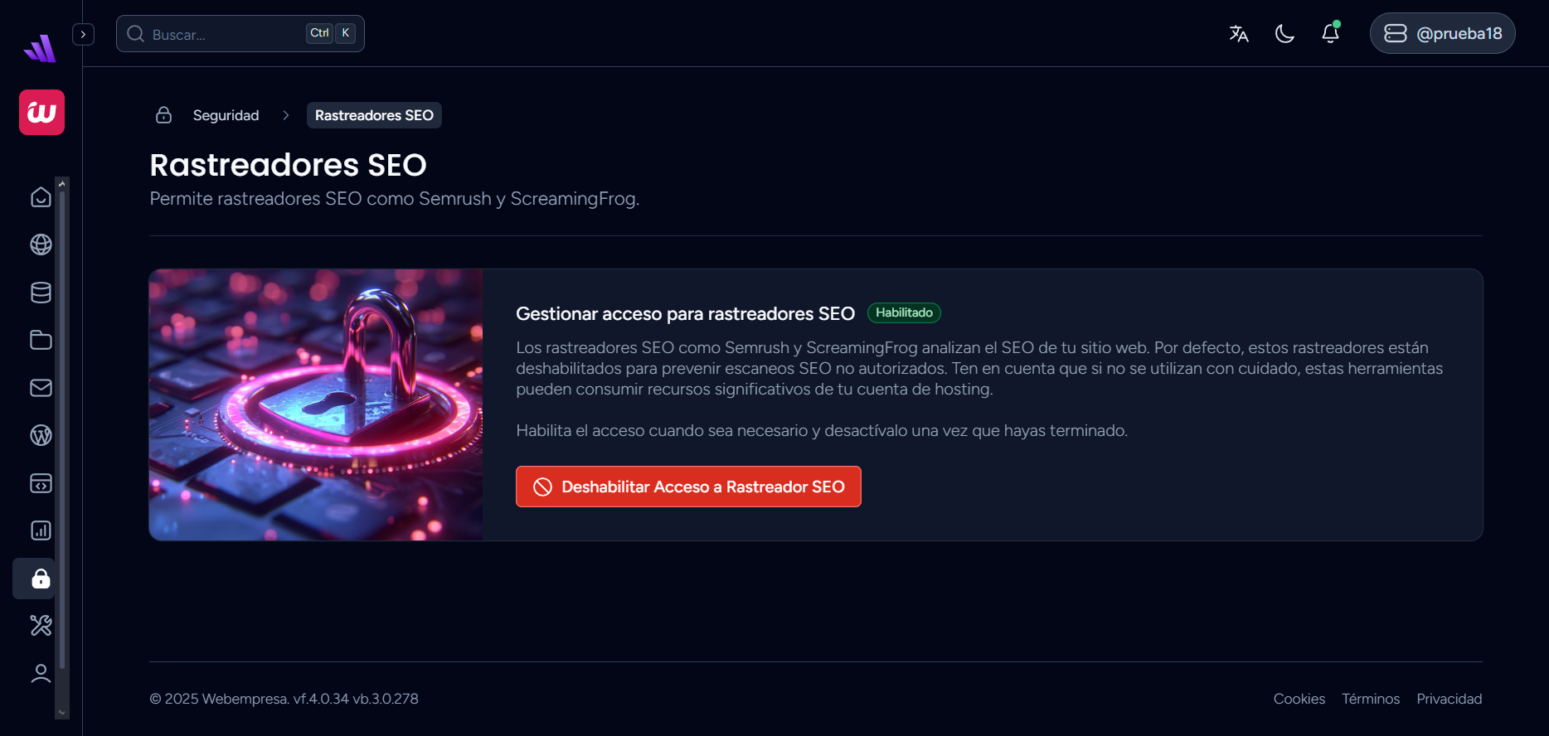1549x736 pixels.
Task: Open the user account sidebar icon
Action: (41, 673)
